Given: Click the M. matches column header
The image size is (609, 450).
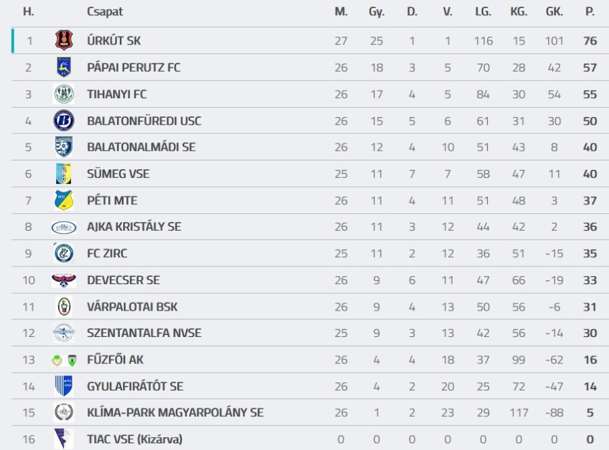Looking at the screenshot, I should point(341,12).
